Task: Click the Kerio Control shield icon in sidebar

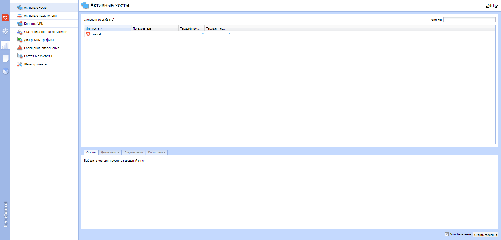Action: [x=5, y=18]
